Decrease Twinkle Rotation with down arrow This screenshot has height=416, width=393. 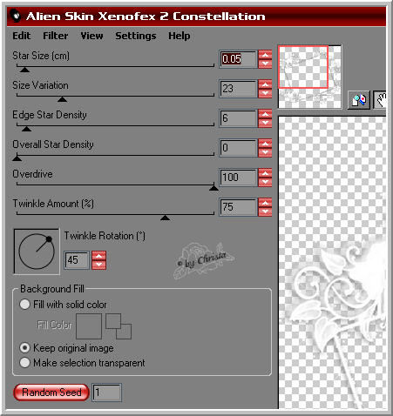pyautogui.click(x=99, y=265)
